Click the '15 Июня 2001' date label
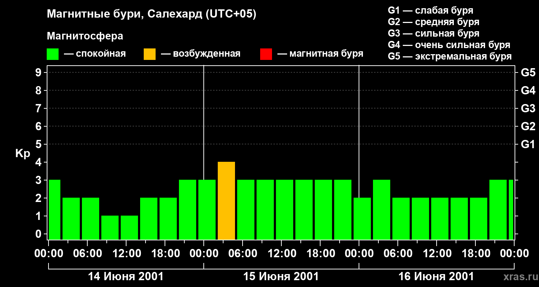The image size is (539, 287). click(x=281, y=277)
